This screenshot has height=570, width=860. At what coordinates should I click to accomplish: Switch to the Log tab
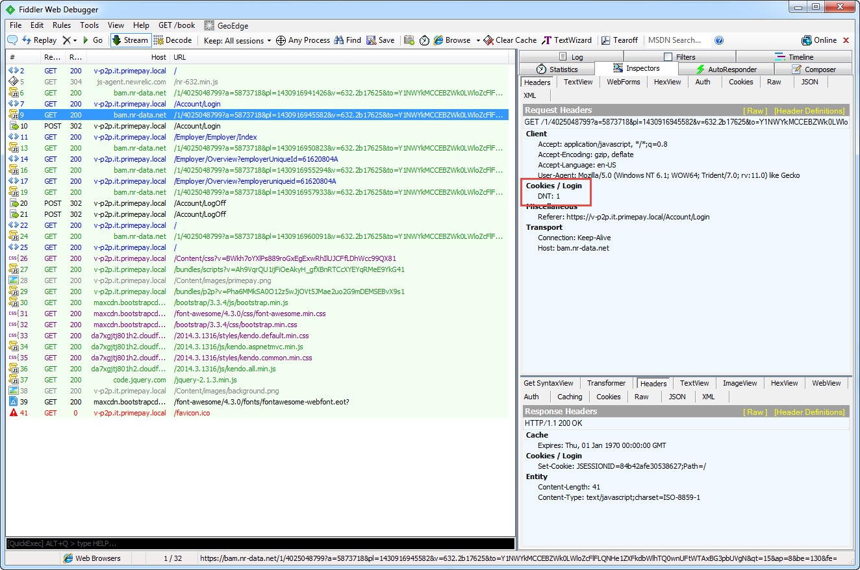pos(572,57)
